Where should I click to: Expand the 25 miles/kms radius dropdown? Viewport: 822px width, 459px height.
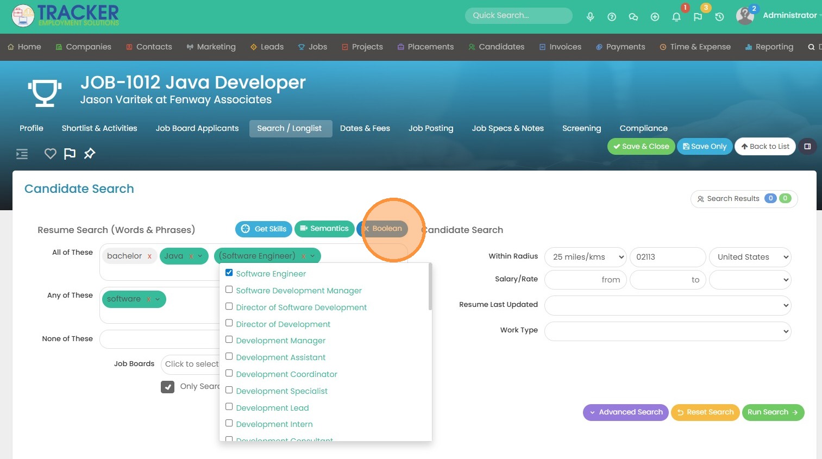(x=586, y=257)
